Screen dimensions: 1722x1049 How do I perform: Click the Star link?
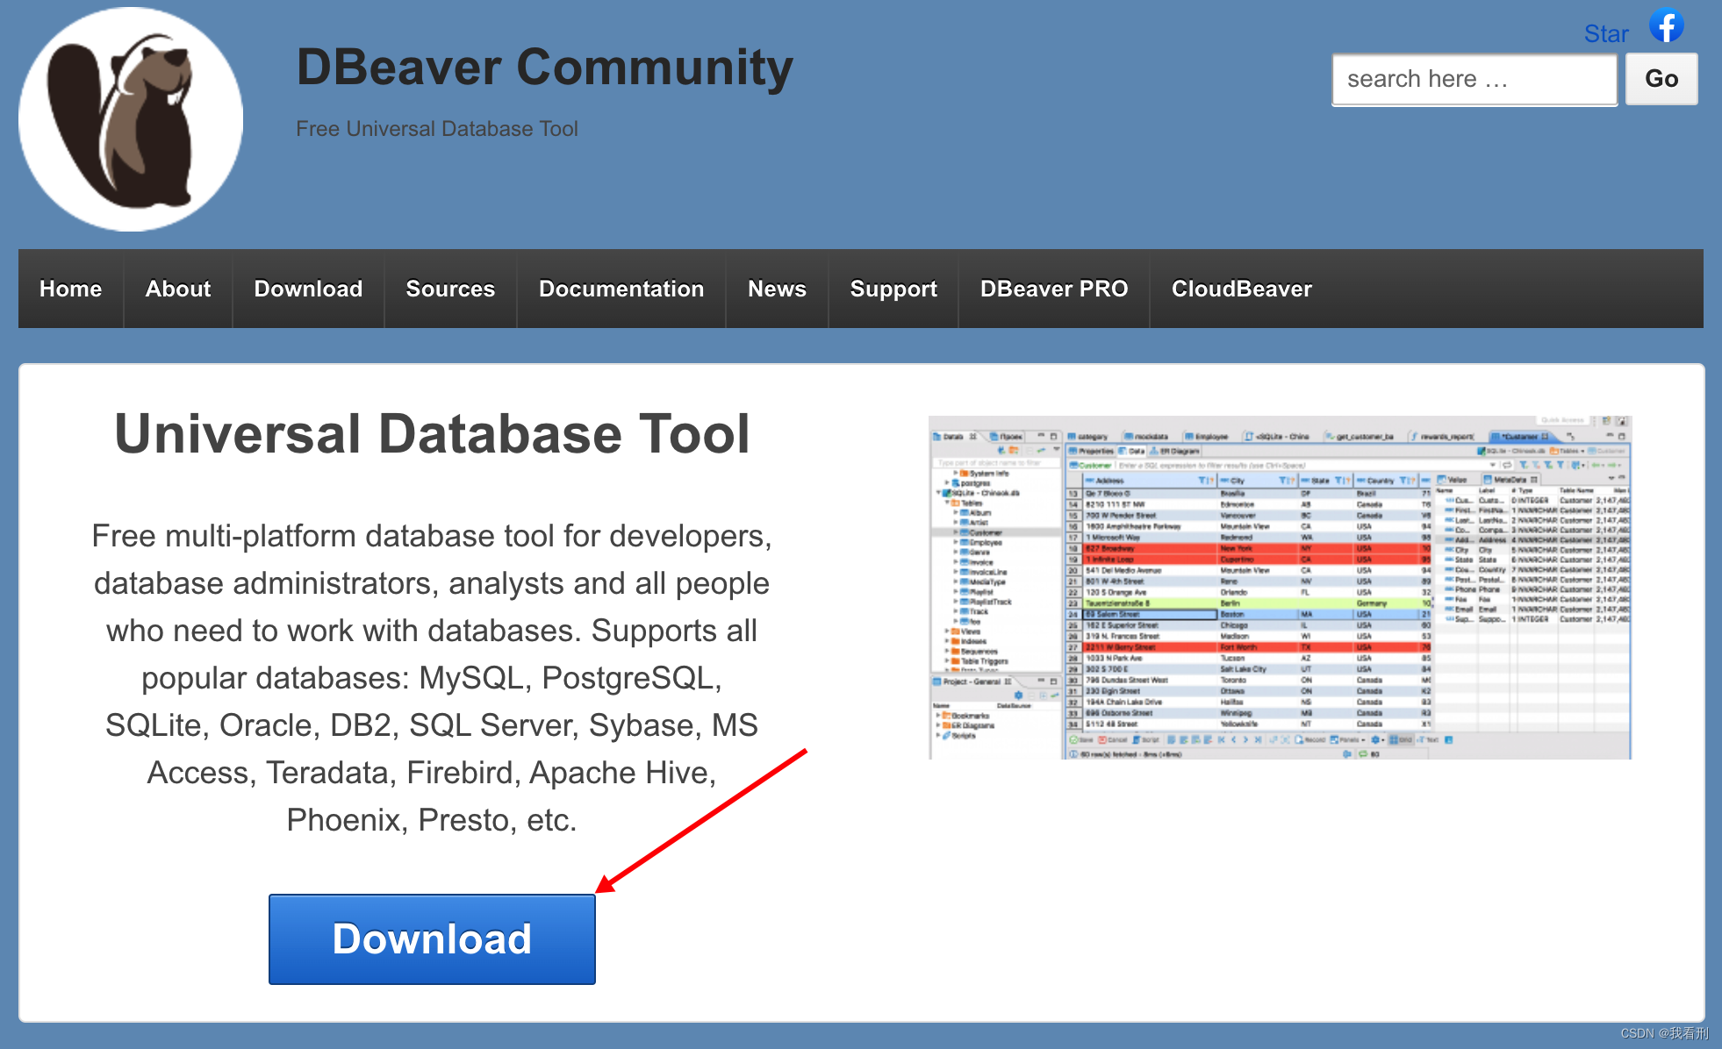(1606, 33)
